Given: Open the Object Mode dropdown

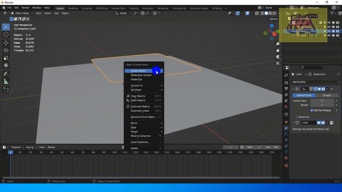Looking at the screenshot, I should click(22, 13).
